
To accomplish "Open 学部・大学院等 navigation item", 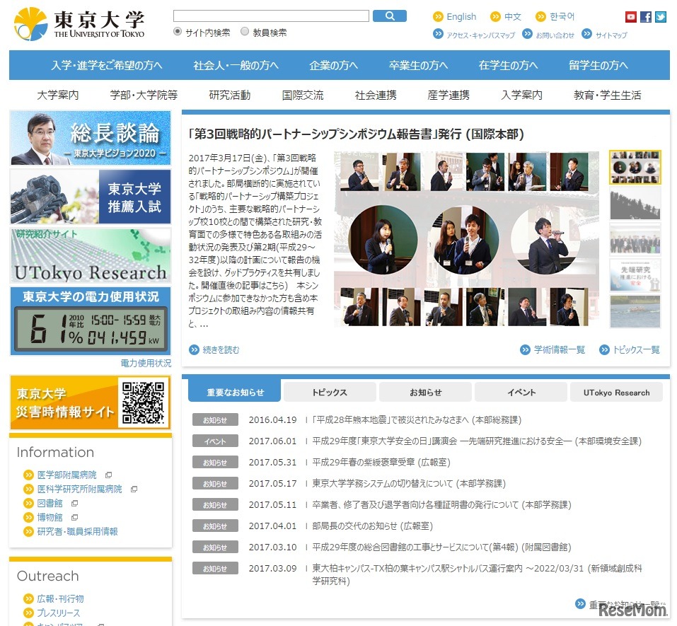I will [x=144, y=95].
